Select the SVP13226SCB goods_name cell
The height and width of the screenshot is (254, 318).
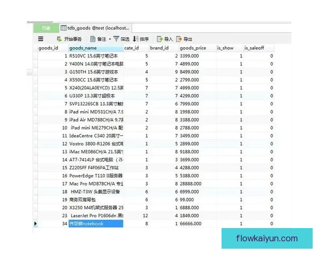[96, 104]
